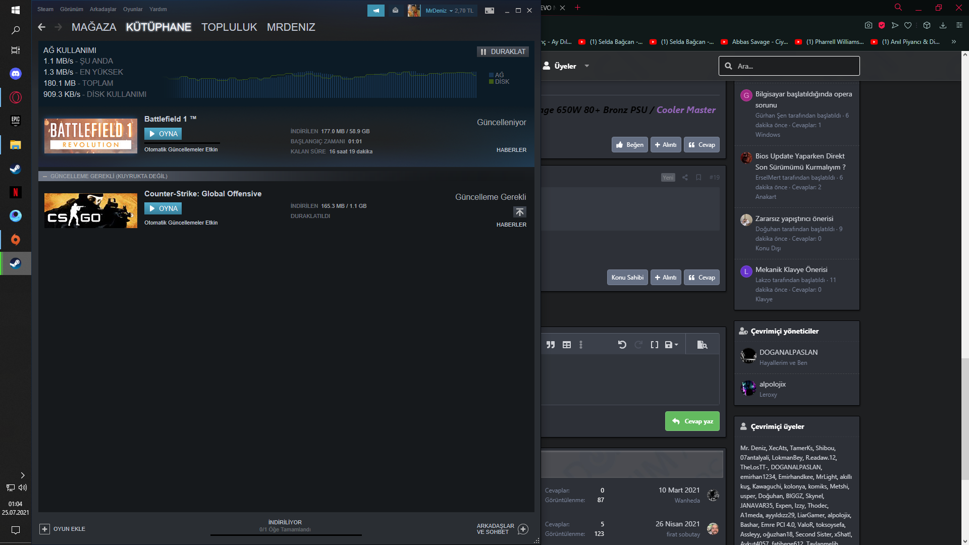Move CS:GO update to top of queue
The image size is (969, 545).
pos(520,212)
